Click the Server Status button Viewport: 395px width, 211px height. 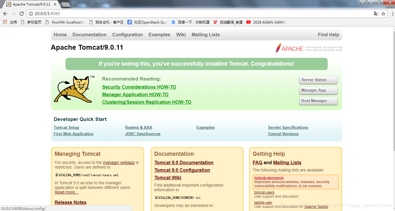point(318,80)
